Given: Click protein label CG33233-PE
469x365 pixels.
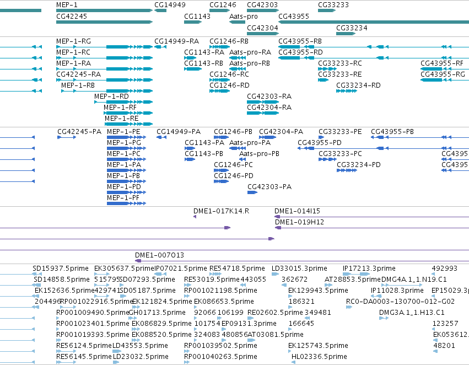Looking at the screenshot, I should pos(340,132).
